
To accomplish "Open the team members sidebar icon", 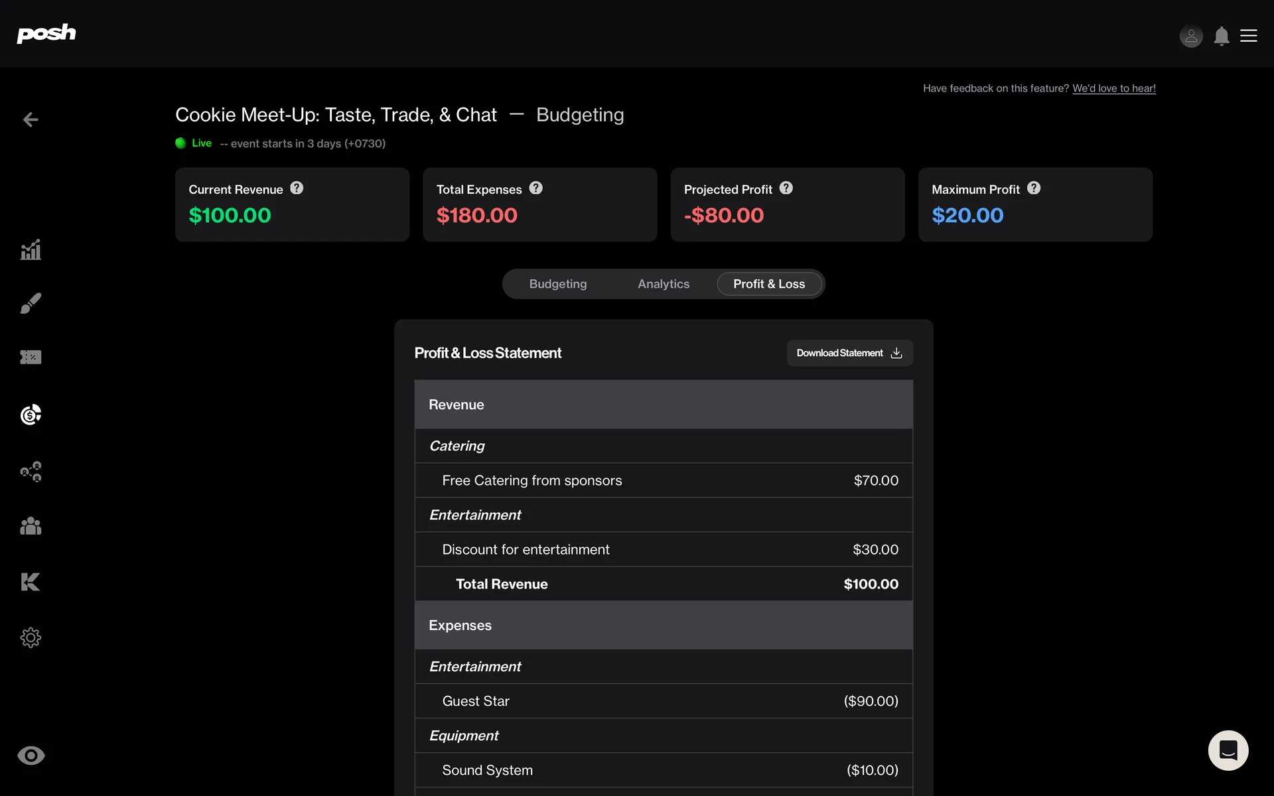I will (31, 526).
